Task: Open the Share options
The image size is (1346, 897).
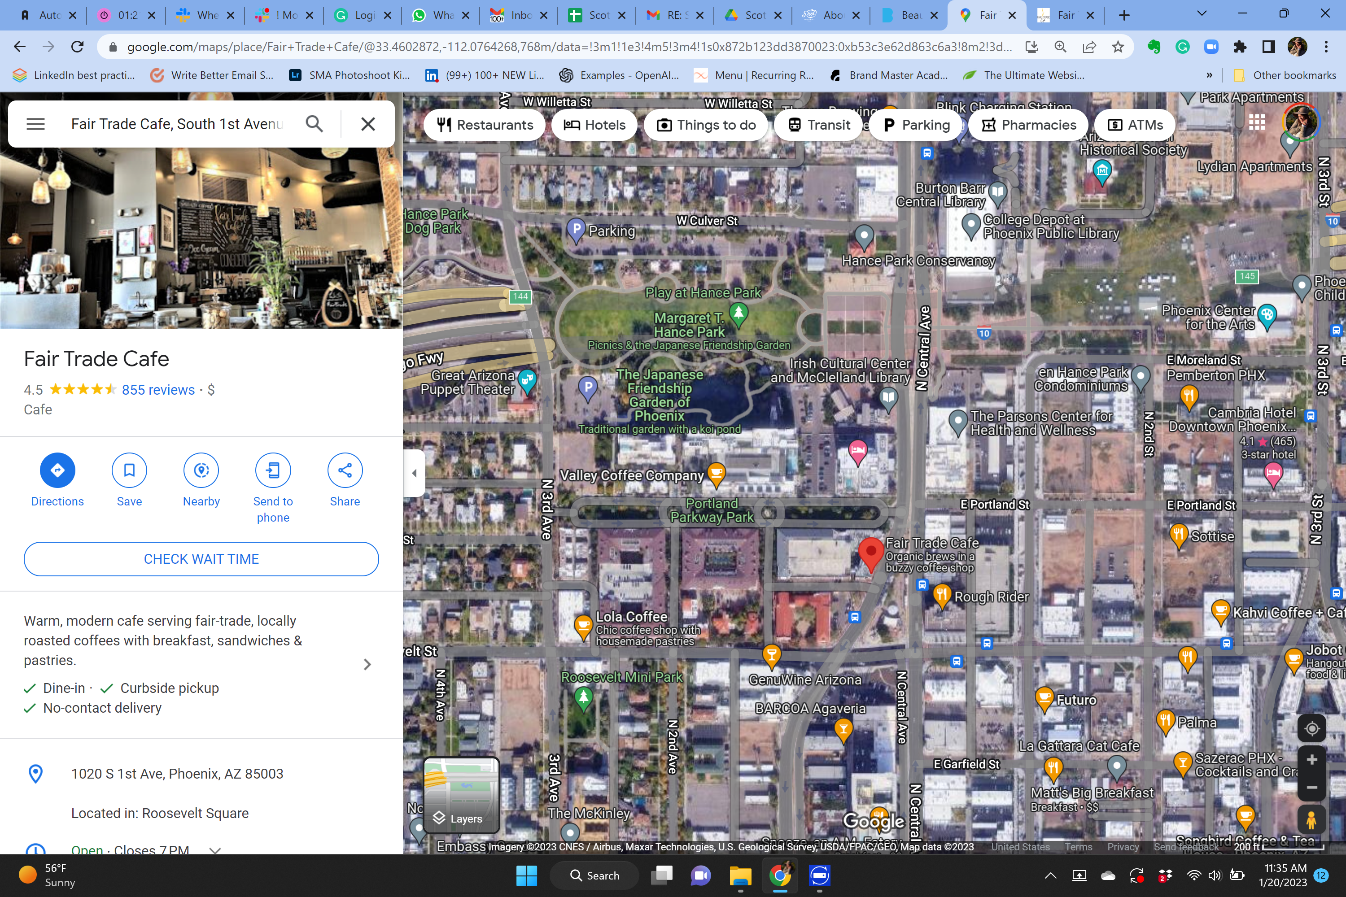Action: click(x=345, y=470)
